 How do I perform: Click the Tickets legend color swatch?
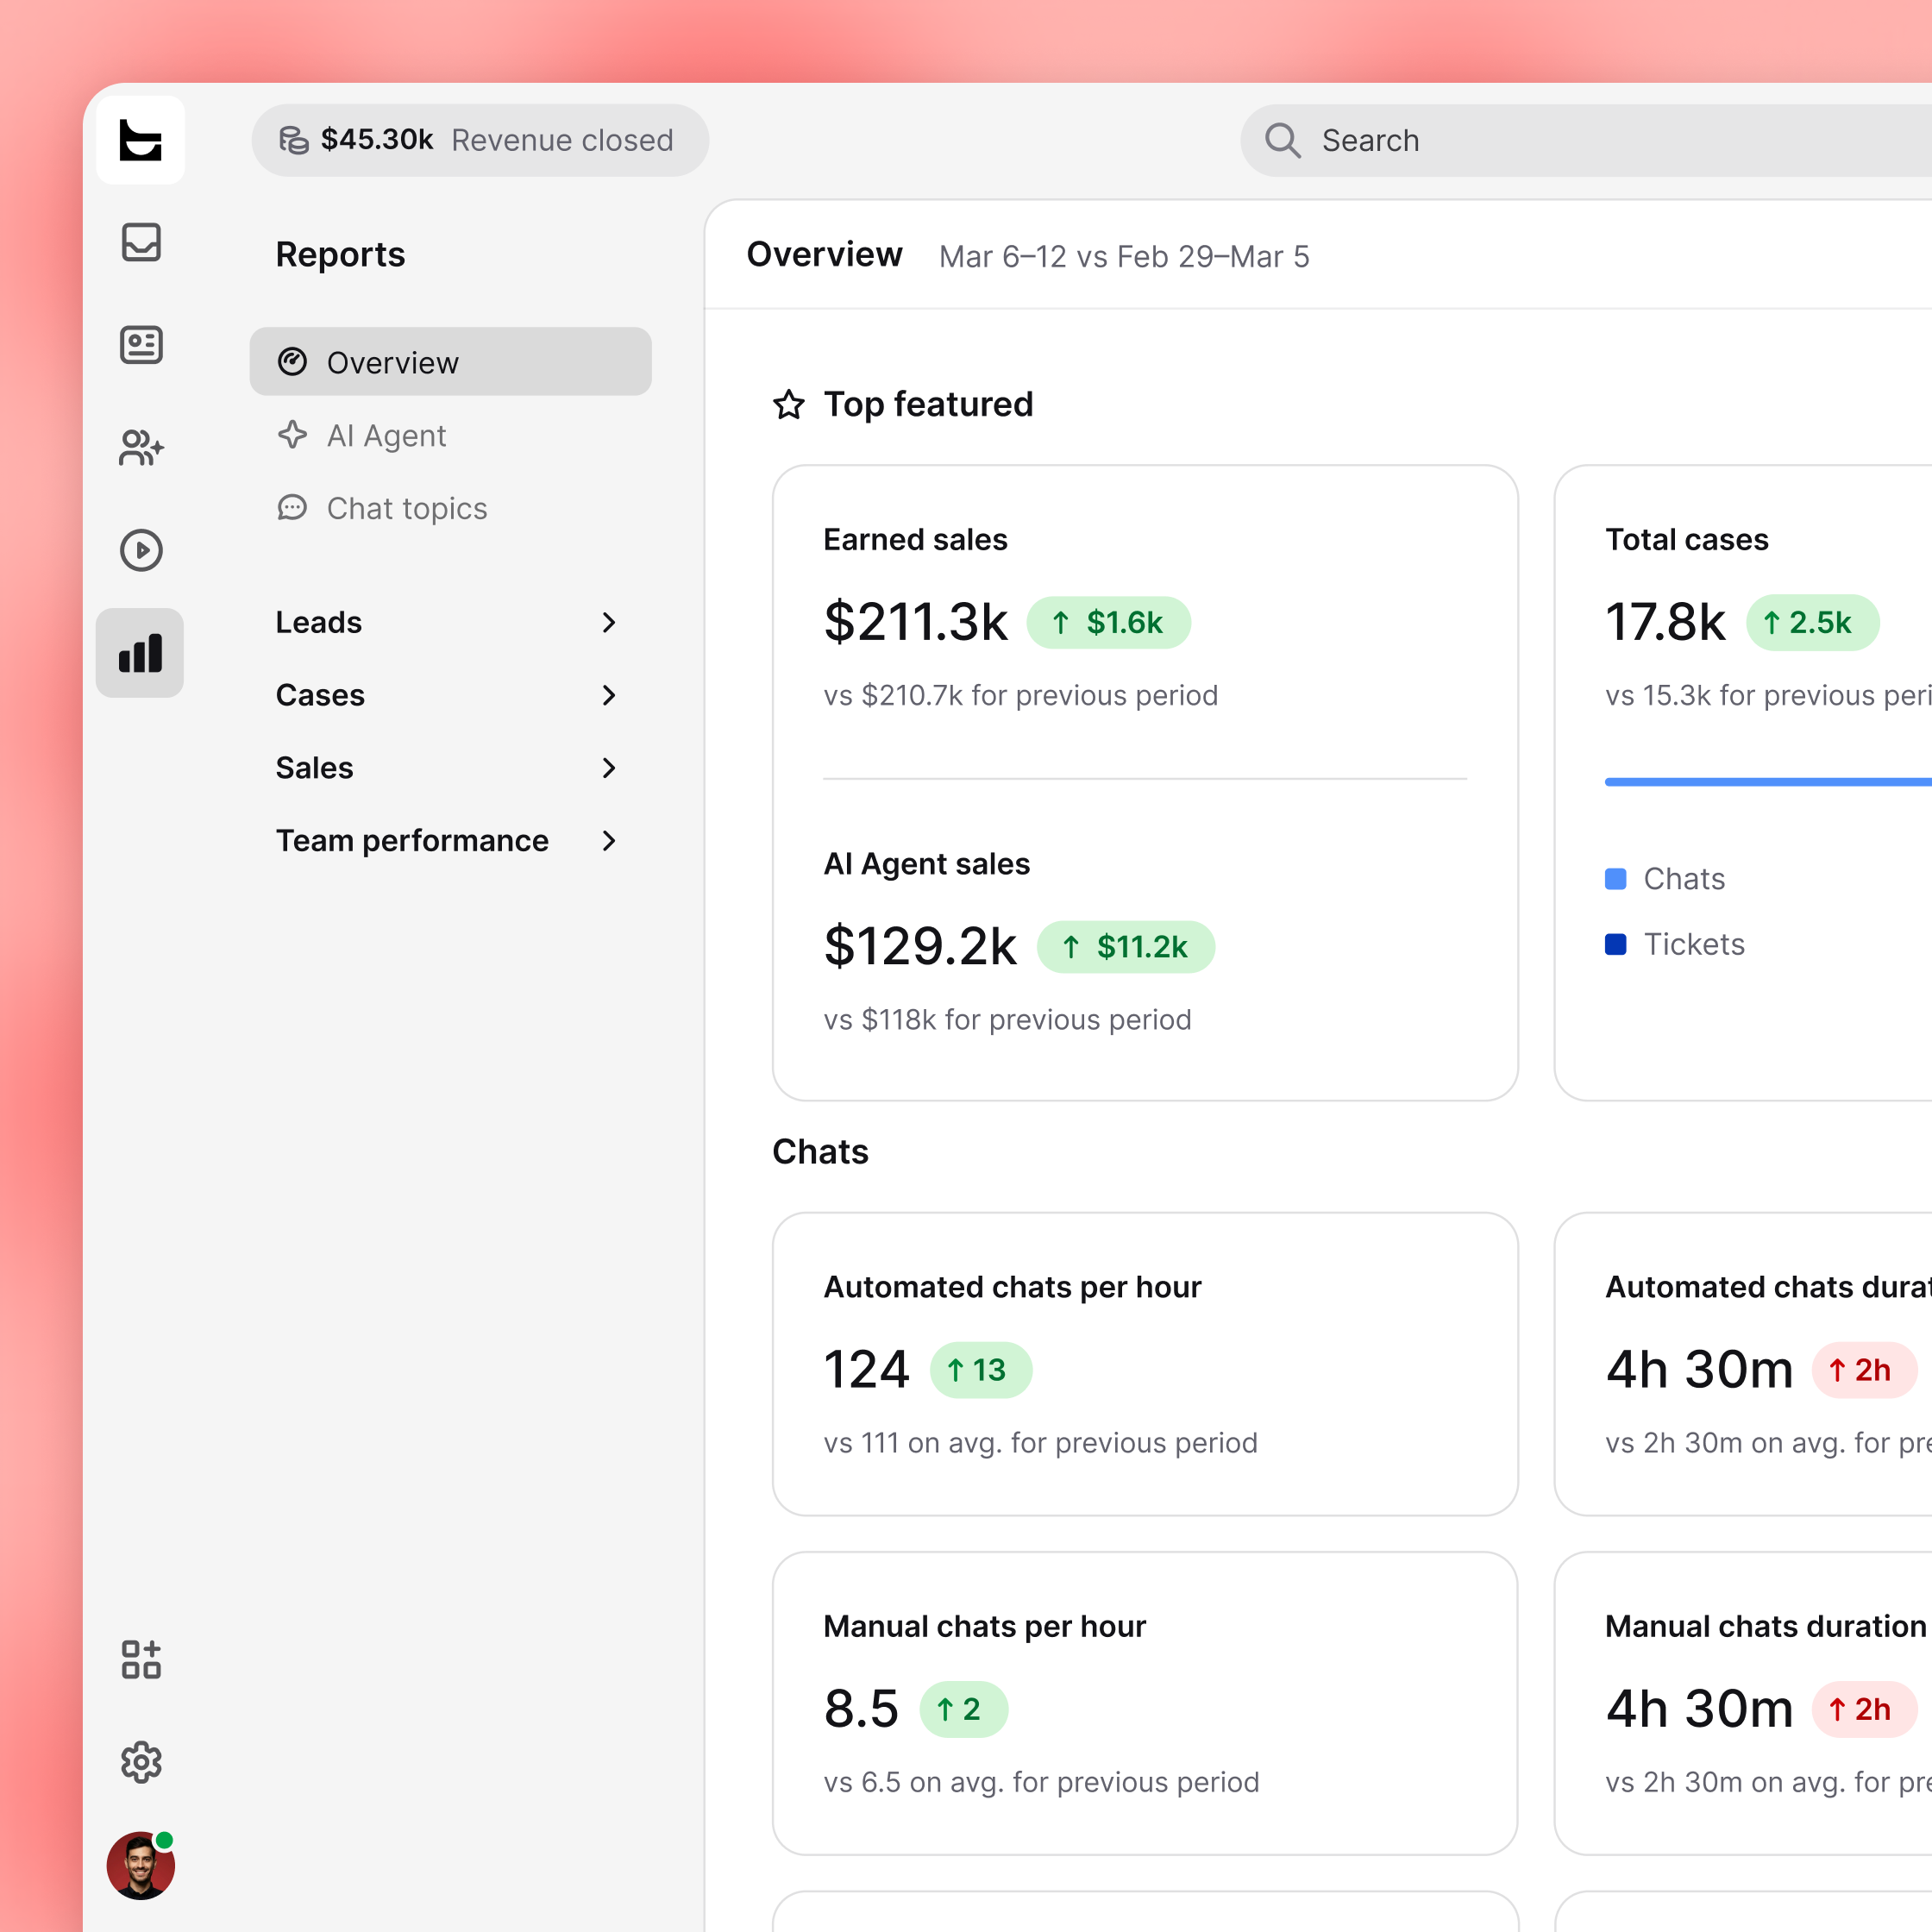(1615, 944)
